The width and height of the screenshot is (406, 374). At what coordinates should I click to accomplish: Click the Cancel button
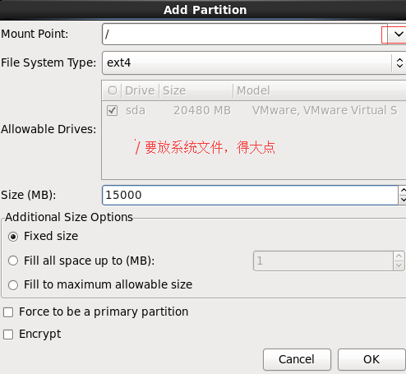(x=297, y=359)
